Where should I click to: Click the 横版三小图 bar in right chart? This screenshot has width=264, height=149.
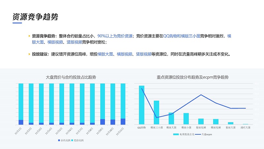tap(156, 112)
